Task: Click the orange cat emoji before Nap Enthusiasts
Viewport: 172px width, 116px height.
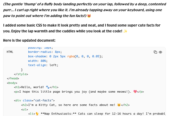Action: coord(37,114)
